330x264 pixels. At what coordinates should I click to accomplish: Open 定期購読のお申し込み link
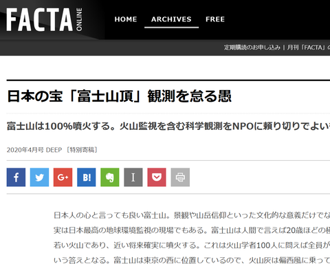click(252, 47)
